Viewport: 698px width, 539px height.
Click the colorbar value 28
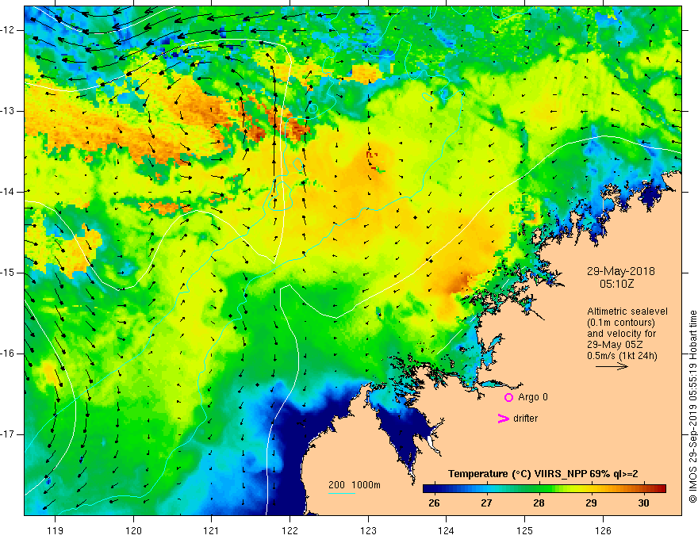pos(539,503)
